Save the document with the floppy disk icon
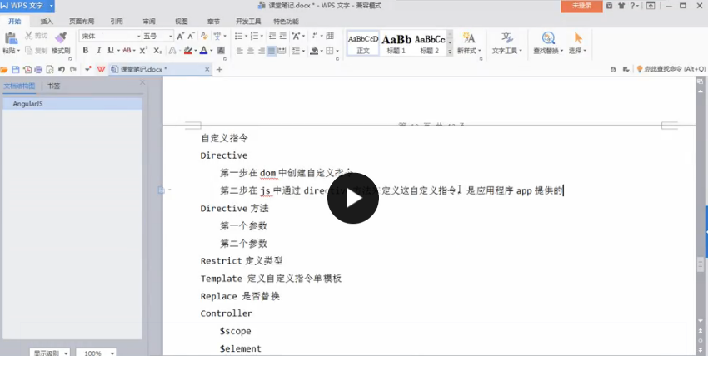Screen dimensions: 708x375 (16, 69)
